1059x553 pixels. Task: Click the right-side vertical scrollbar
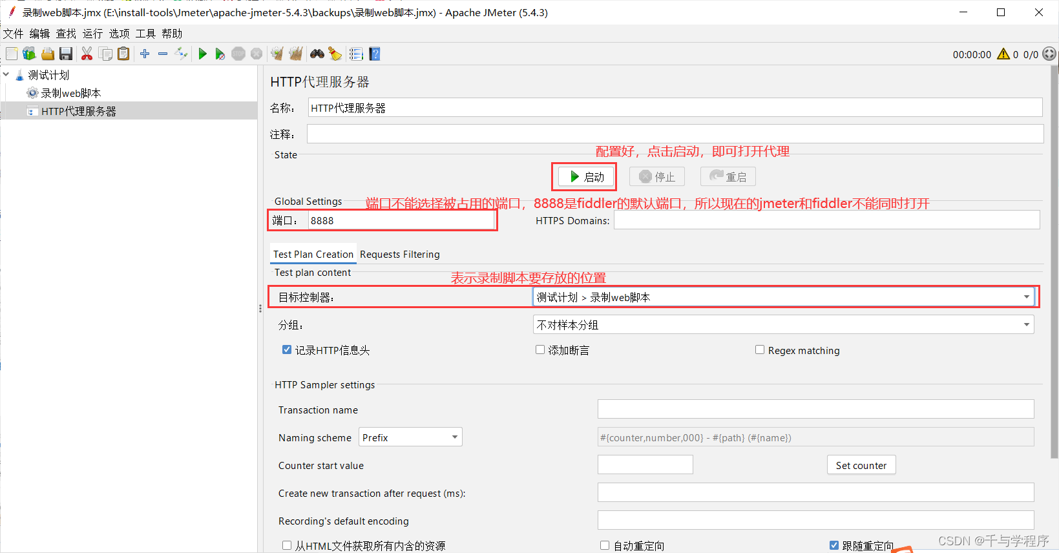pos(1054,262)
